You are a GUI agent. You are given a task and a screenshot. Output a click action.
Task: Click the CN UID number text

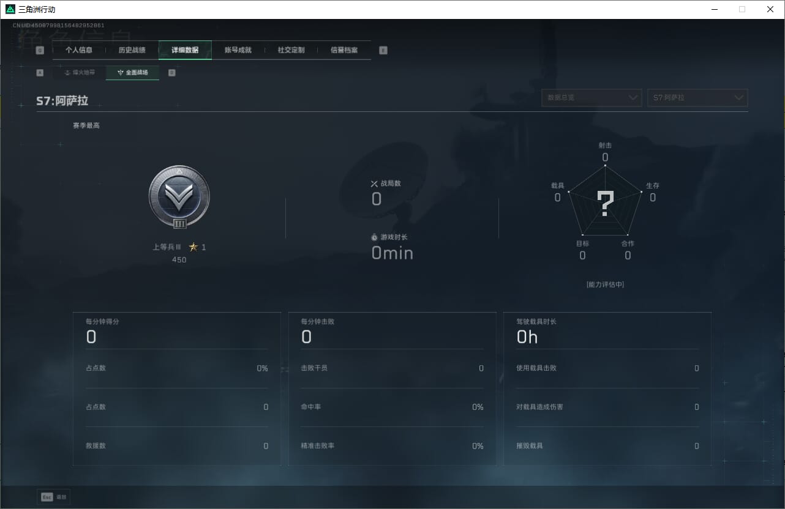(59, 26)
